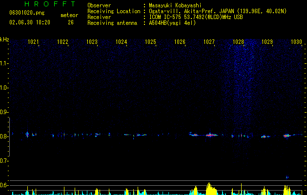307x195 pixels.
Task: Click the 1022 time marker
Action: (62, 42)
